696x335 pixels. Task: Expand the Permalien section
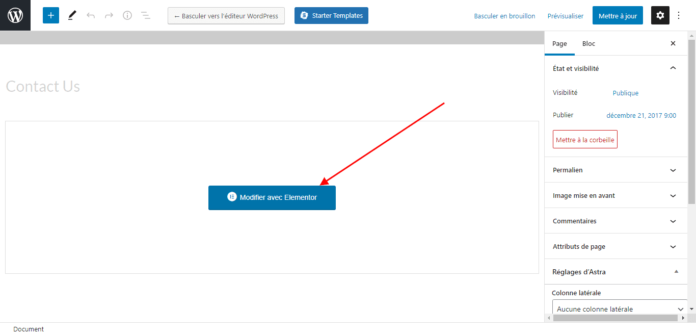tap(673, 170)
